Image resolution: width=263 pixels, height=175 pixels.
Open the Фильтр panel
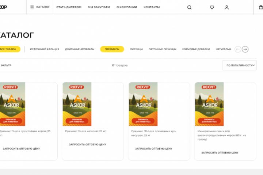coord(6,65)
